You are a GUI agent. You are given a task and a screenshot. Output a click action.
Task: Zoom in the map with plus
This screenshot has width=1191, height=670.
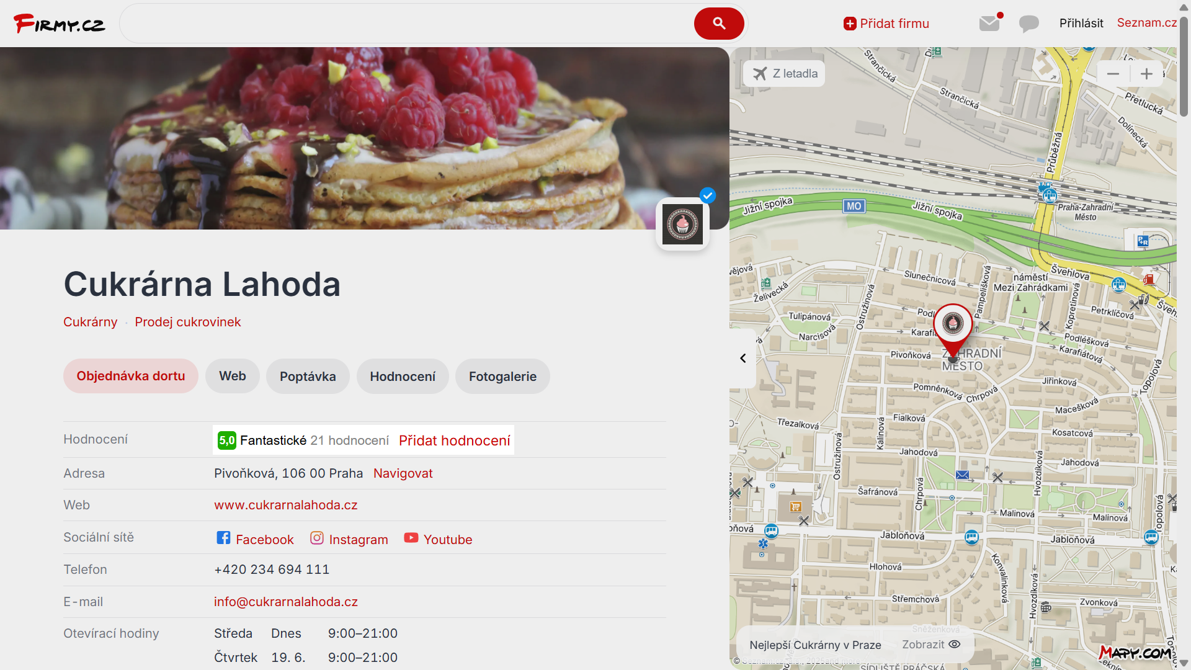coord(1146,74)
